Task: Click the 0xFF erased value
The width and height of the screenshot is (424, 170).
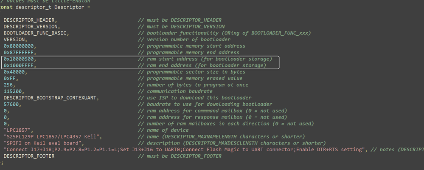Action: [10, 78]
